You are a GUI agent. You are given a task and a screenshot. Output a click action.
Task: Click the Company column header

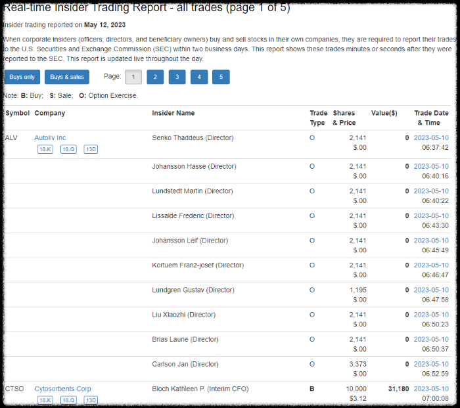49,113
